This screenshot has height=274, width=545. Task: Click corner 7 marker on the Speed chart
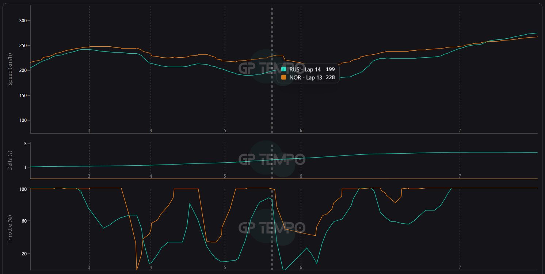(x=460, y=130)
